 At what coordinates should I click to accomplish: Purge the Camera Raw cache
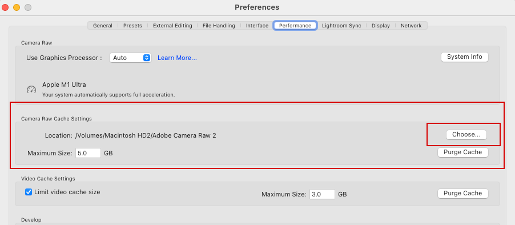[x=463, y=152]
